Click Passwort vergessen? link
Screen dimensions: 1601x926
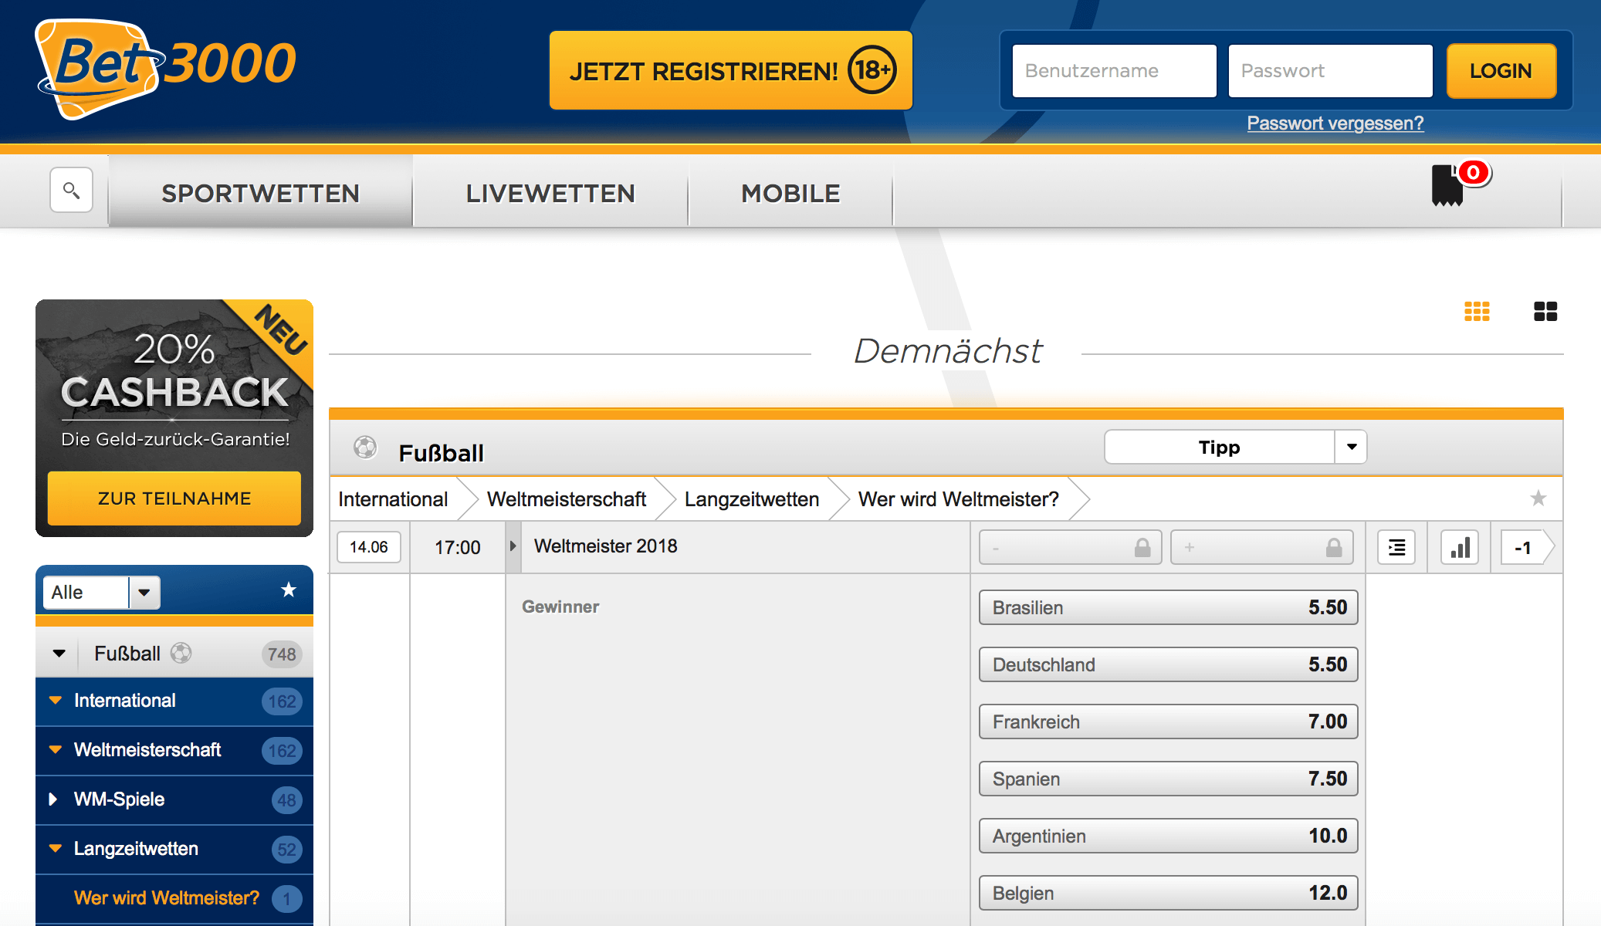1335,123
